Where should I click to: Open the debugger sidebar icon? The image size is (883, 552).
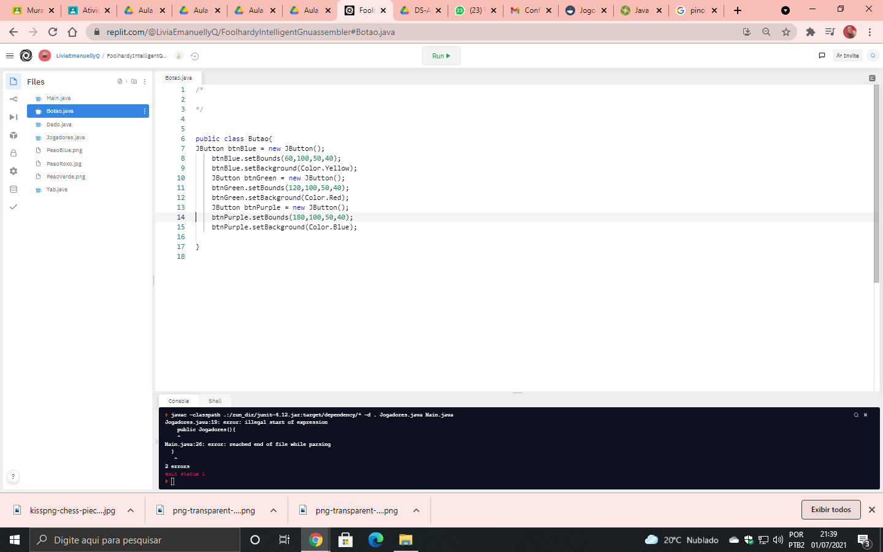(13, 117)
